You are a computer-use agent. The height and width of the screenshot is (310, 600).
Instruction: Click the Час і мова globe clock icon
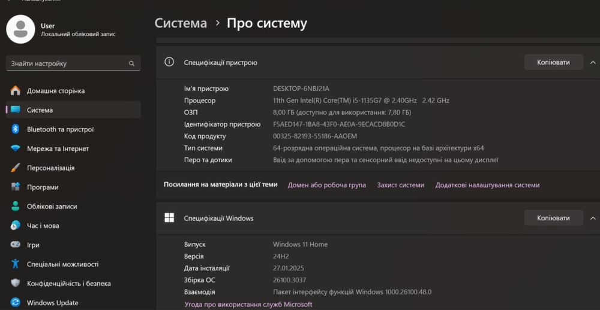point(16,226)
